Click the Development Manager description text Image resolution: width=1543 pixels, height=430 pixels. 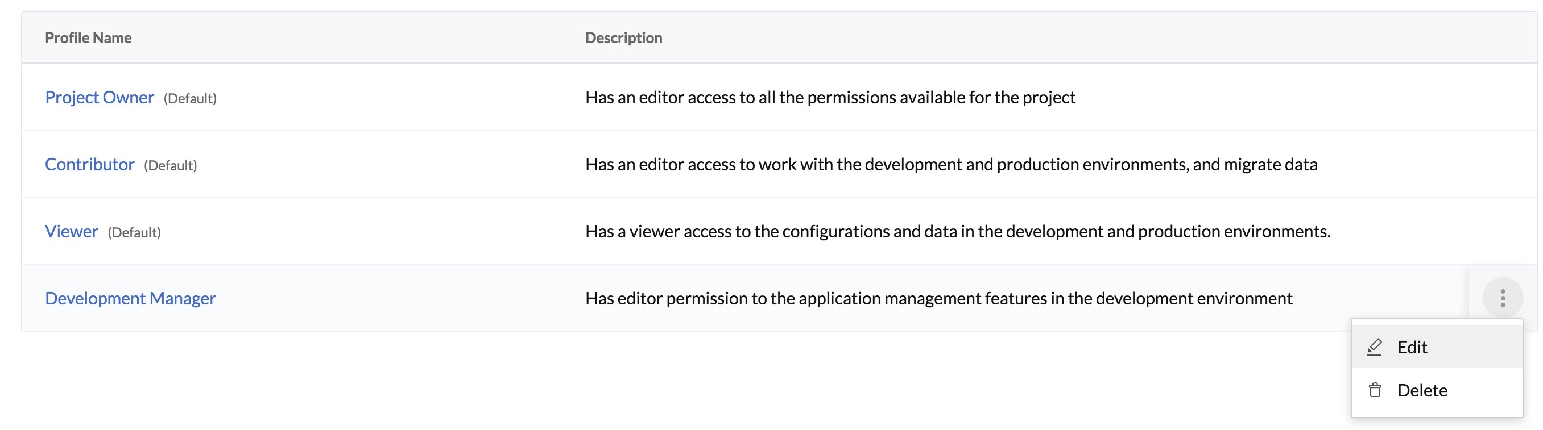pos(938,298)
